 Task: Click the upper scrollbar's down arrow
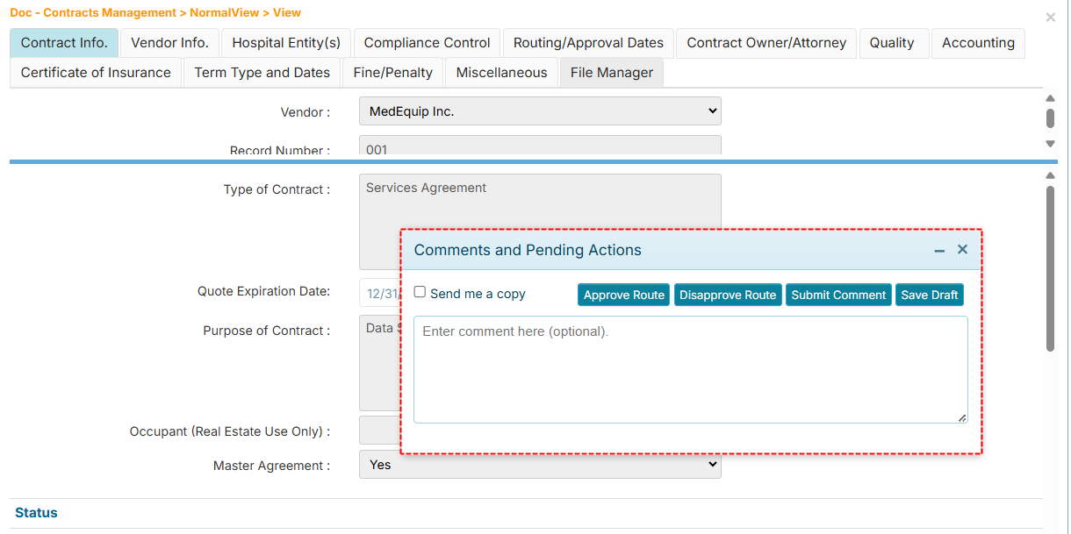pos(1050,143)
